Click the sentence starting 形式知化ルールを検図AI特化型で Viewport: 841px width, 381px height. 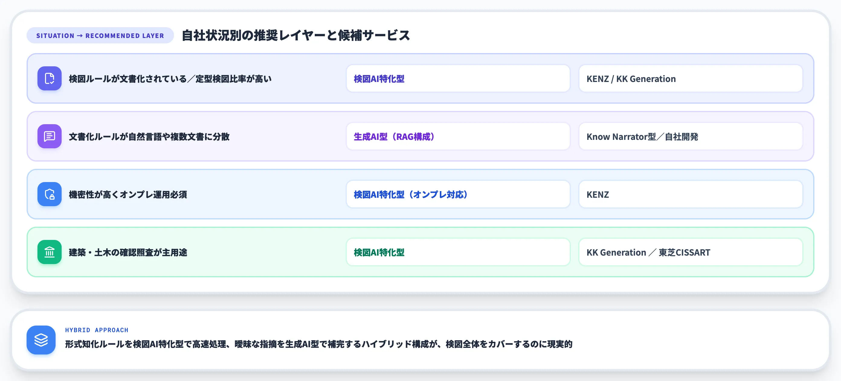pyautogui.click(x=319, y=344)
